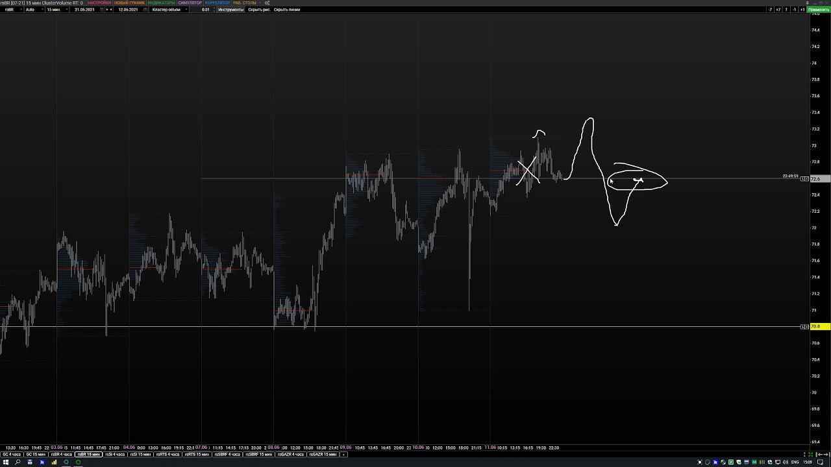The image size is (831, 467).
Task: Switch to the rsGAZR 4 часа tab
Action: click(291, 454)
